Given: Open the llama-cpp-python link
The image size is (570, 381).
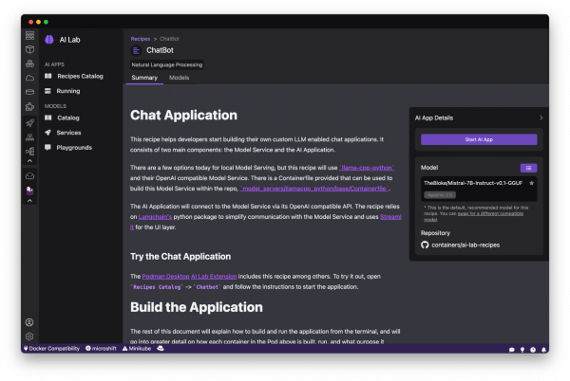Looking at the screenshot, I should click(367, 168).
